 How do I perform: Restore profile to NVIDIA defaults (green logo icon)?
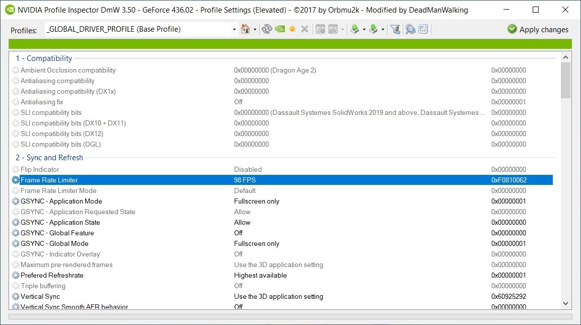coord(280,29)
